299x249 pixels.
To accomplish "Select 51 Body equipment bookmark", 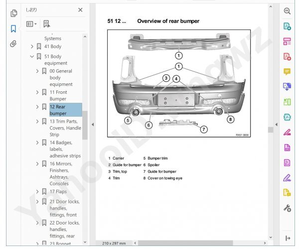I will click(x=56, y=59).
